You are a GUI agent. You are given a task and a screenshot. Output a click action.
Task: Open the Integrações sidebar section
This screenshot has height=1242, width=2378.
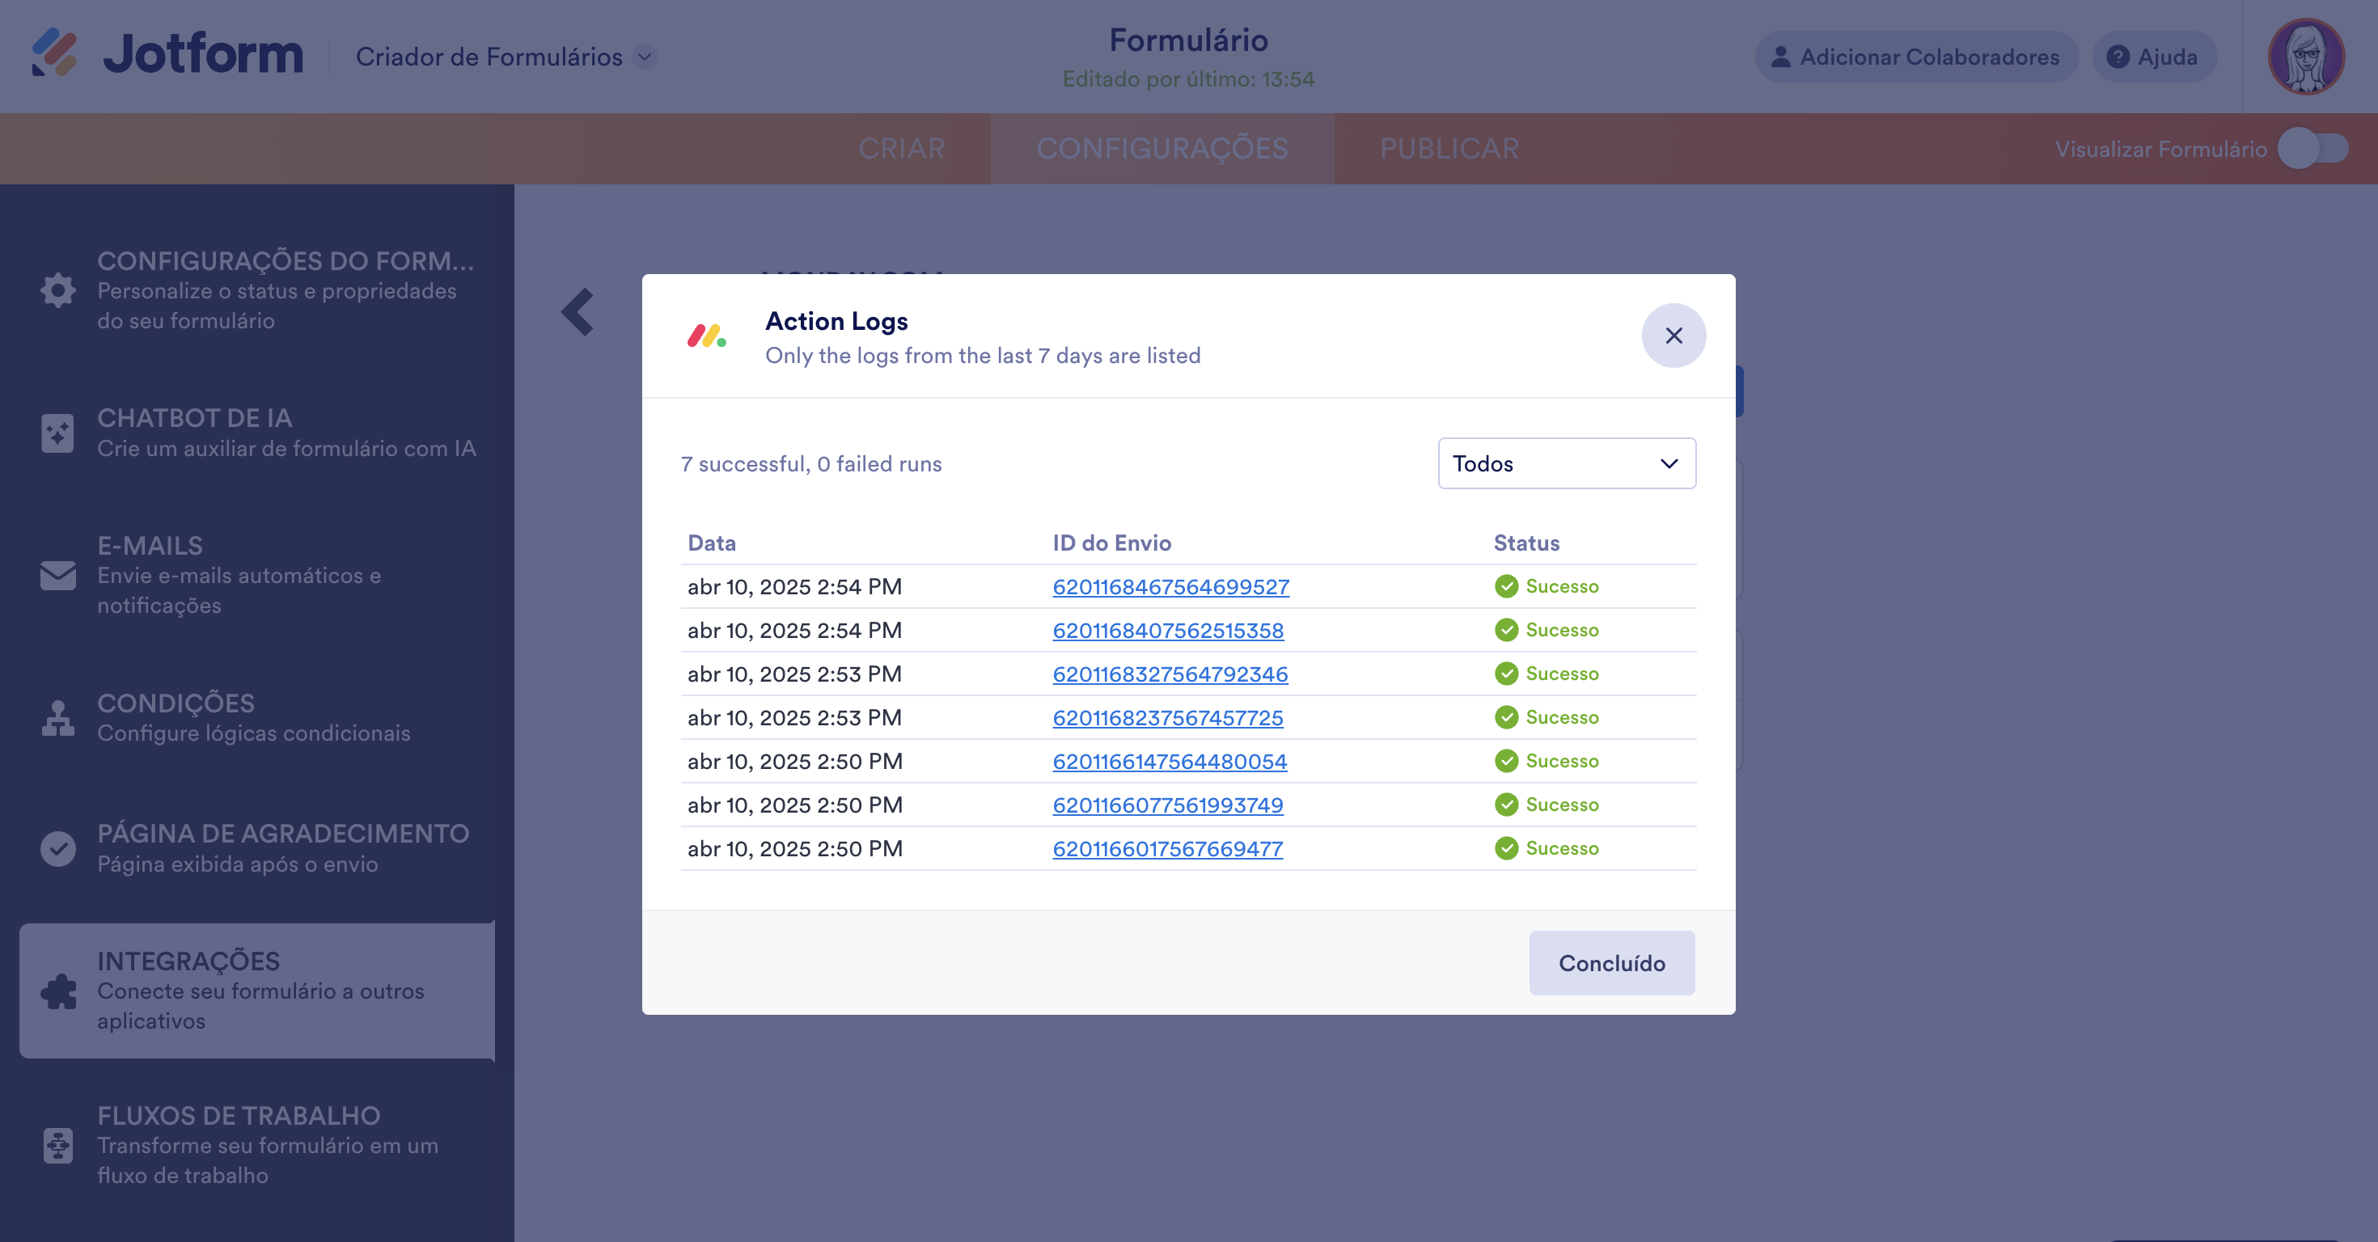tap(256, 991)
